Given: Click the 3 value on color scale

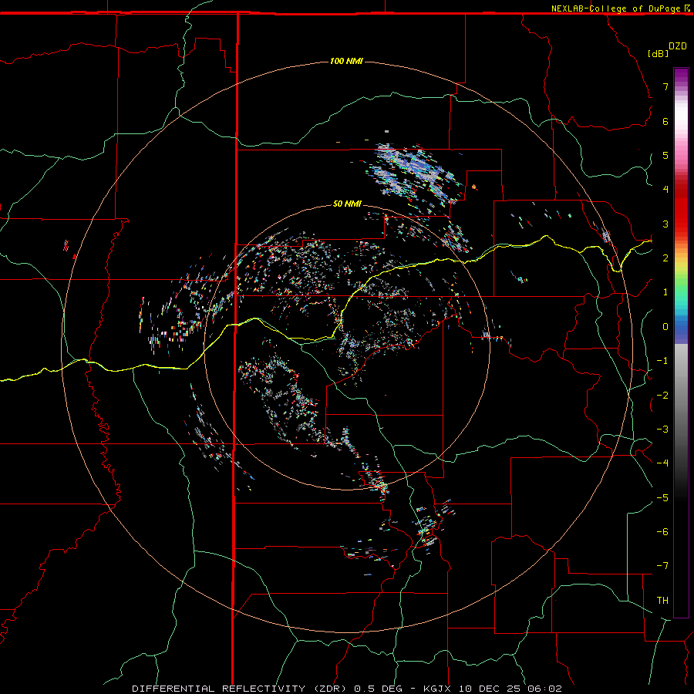Looking at the screenshot, I should click(665, 224).
